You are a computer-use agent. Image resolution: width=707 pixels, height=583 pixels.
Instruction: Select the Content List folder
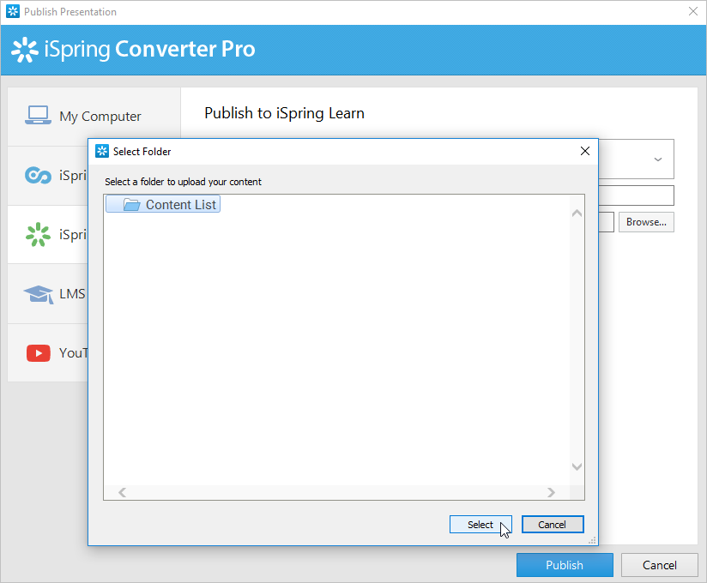click(163, 204)
